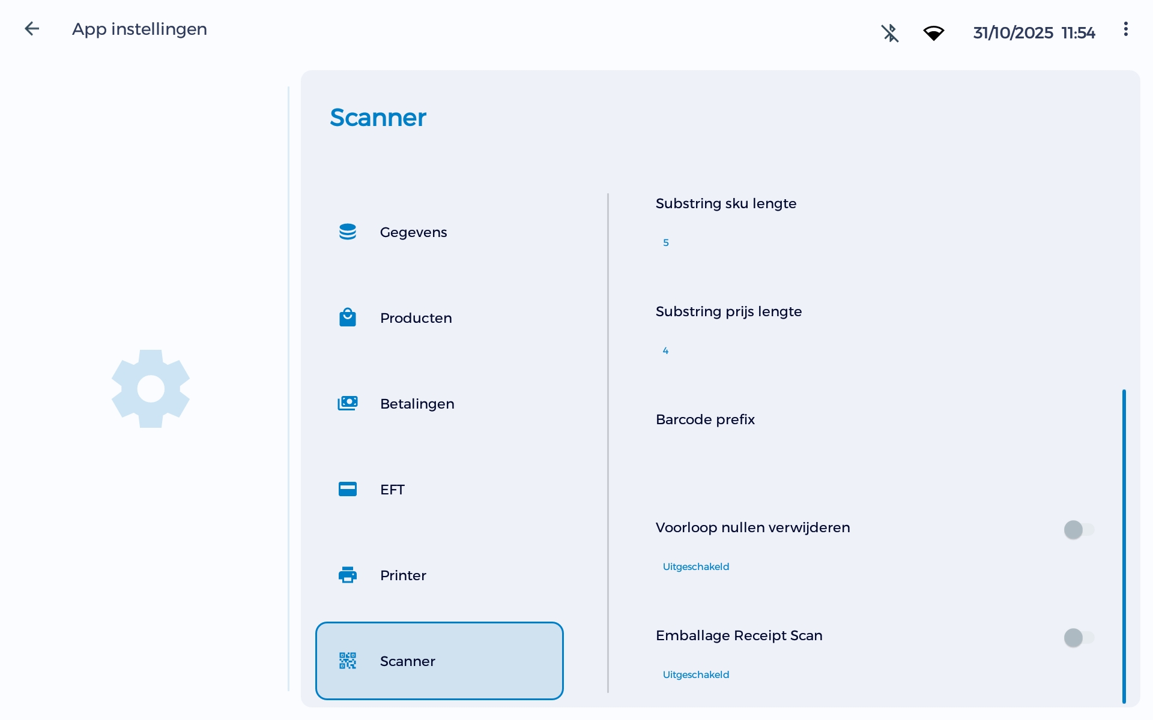Select the Producten shopping bag icon
The image size is (1153, 720).
click(348, 317)
